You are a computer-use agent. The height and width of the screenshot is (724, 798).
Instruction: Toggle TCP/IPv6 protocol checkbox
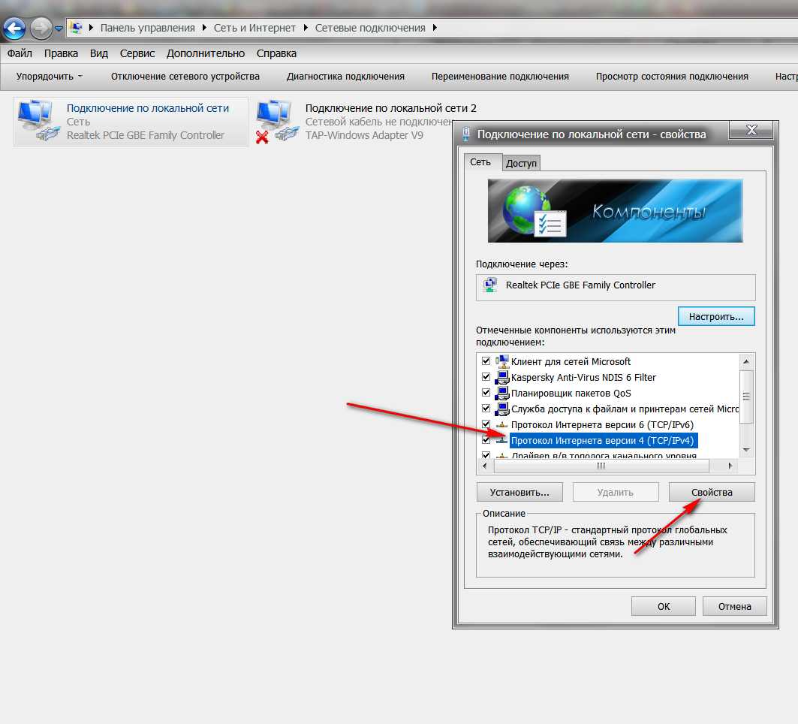point(486,424)
